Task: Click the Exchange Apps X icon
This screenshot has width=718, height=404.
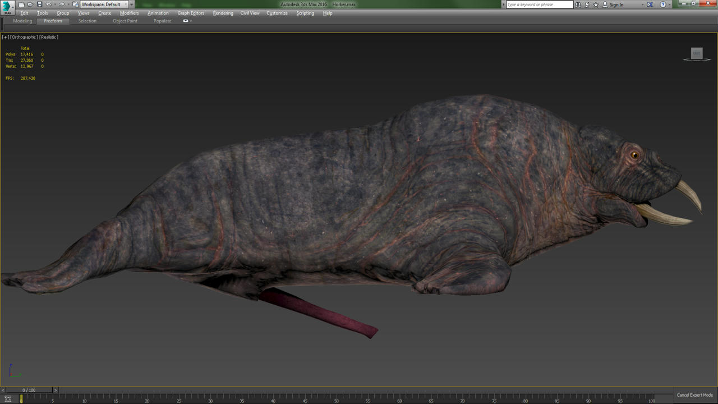Action: pos(650,4)
